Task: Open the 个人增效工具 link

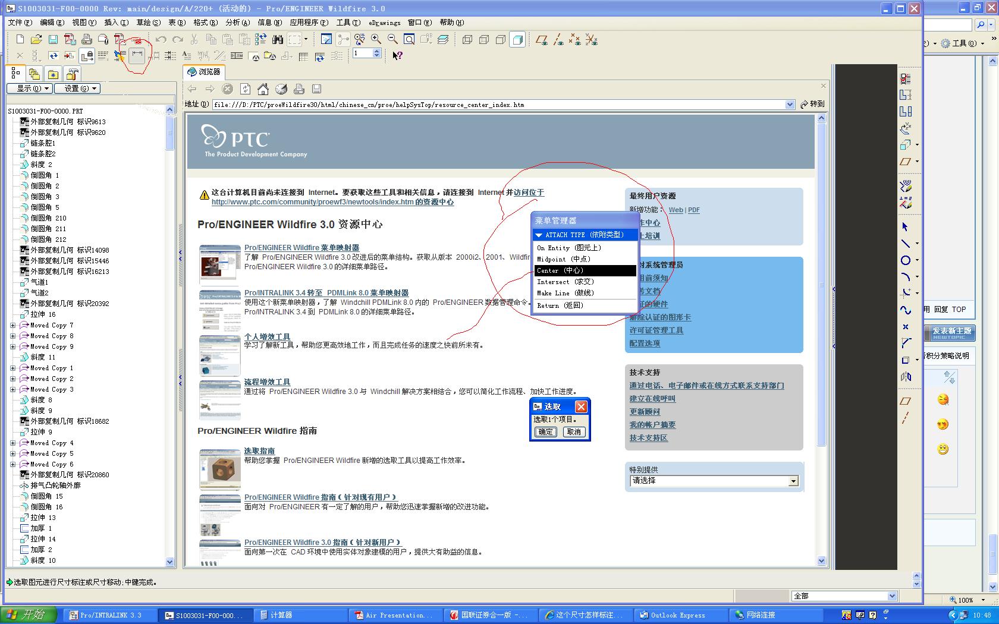Action: pyautogui.click(x=267, y=336)
